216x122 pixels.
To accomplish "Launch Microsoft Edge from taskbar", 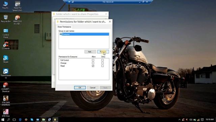I will pyautogui.click(x=20, y=120).
